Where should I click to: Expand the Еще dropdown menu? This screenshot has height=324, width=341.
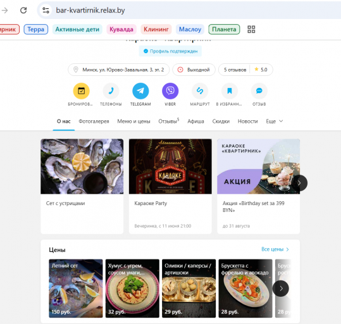coord(274,121)
